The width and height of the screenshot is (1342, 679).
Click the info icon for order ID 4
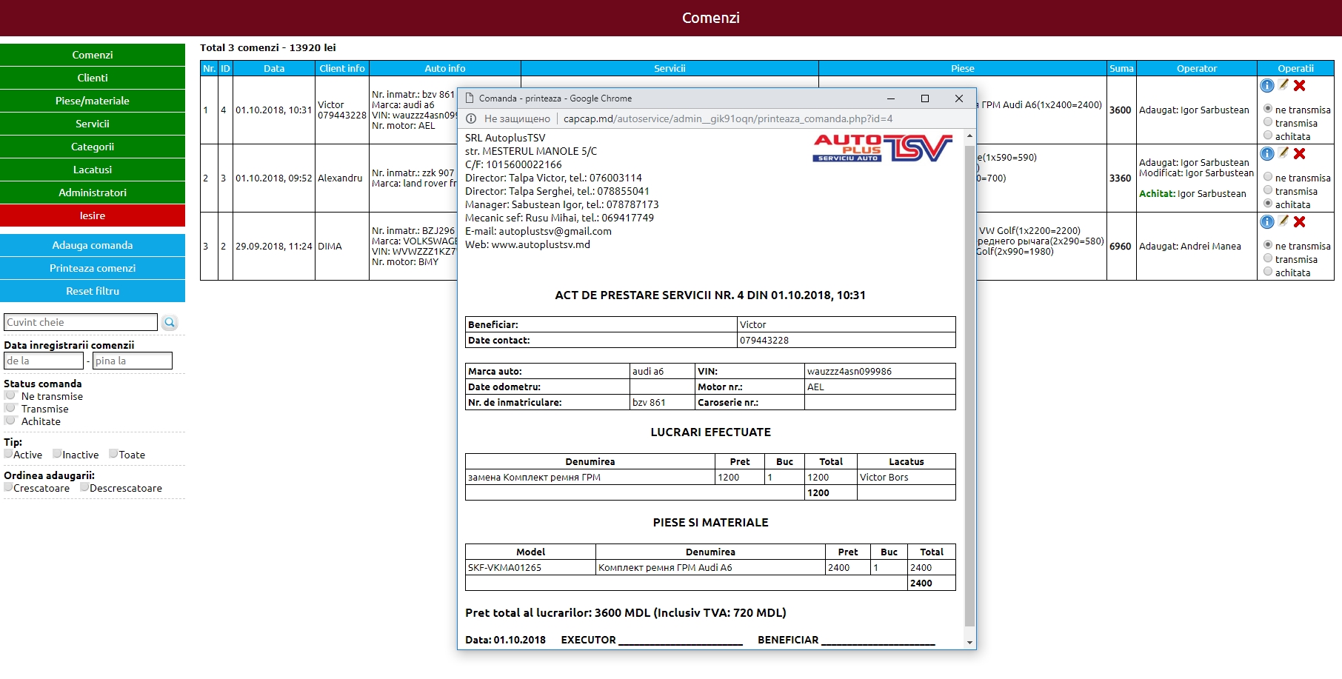1267,86
